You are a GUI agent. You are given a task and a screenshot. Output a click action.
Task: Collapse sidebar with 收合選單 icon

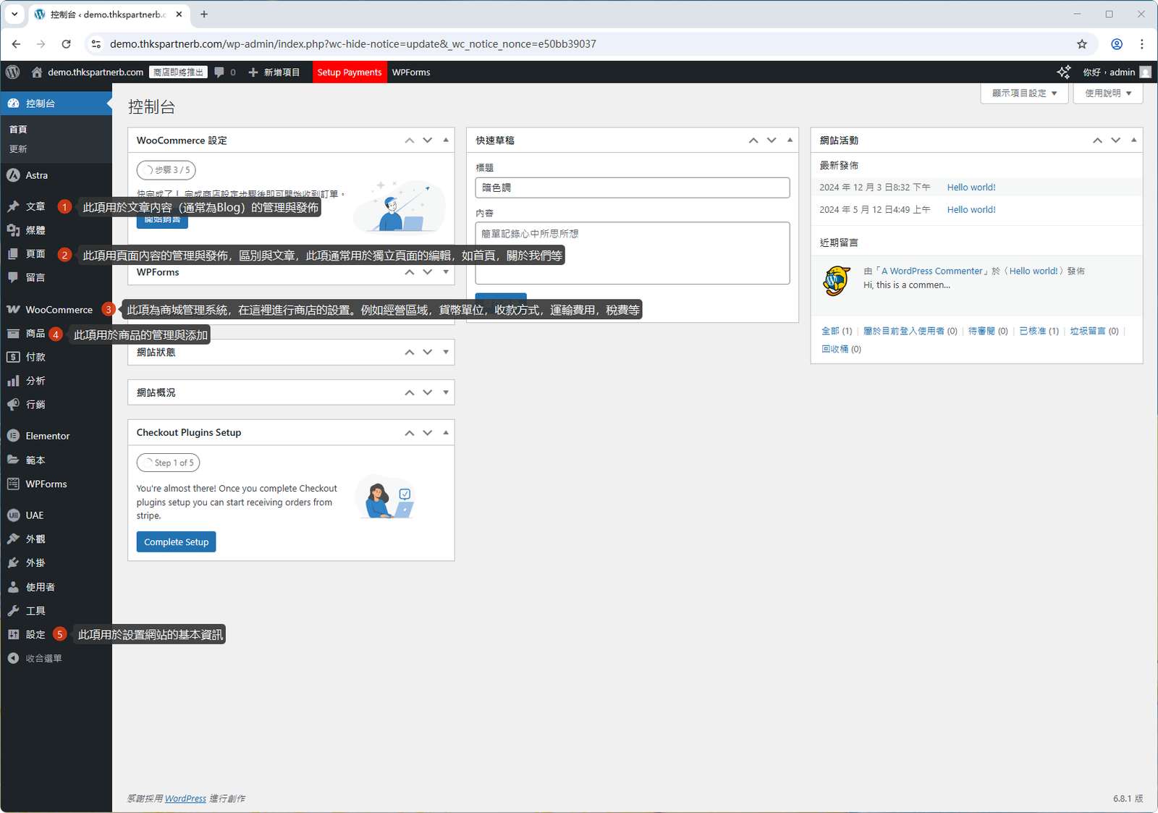(13, 658)
